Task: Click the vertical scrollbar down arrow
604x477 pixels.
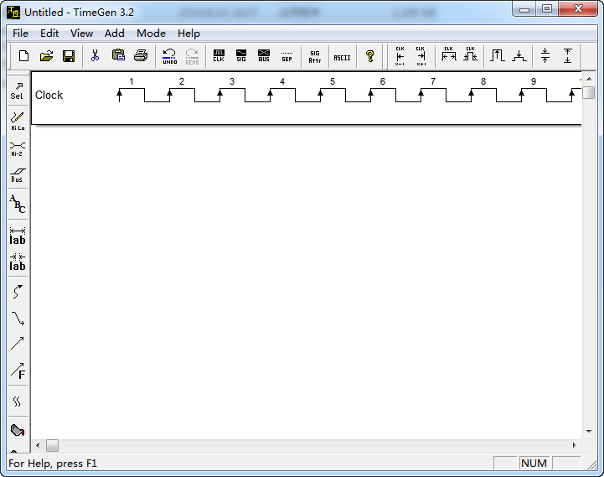Action: pos(589,432)
